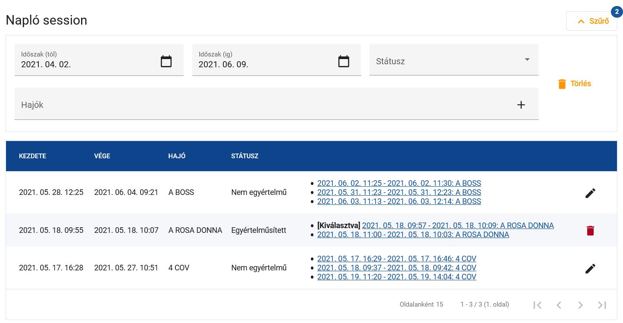Open 2021. 06. 02. 11:25 A BOSS link

pos(399,183)
